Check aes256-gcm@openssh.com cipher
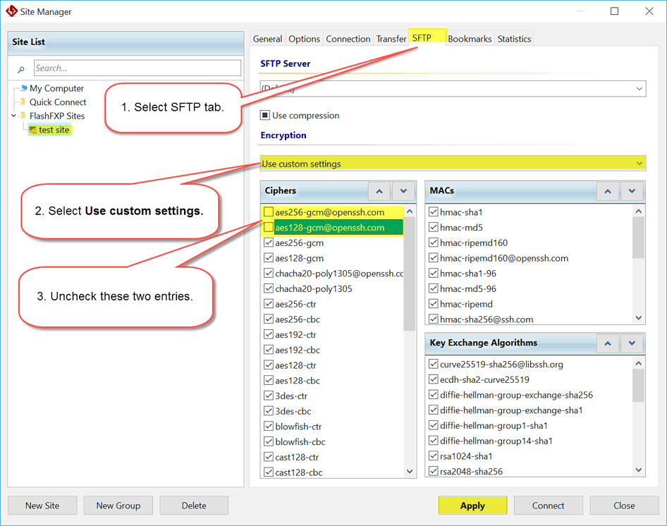The height and width of the screenshot is (526, 667). pos(269,212)
